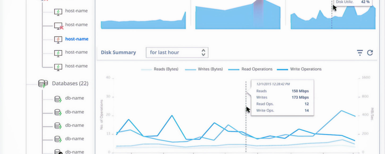Refresh the Disk Summary chart
Image resolution: width=385 pixels, height=154 pixels.
click(370, 53)
